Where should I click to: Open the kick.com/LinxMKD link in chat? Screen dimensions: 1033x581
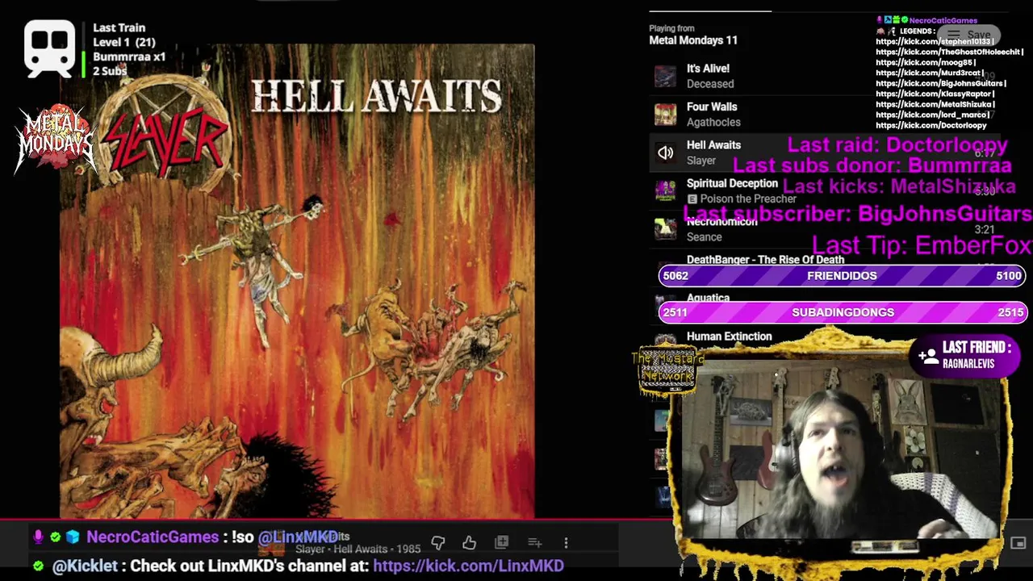tap(468, 566)
